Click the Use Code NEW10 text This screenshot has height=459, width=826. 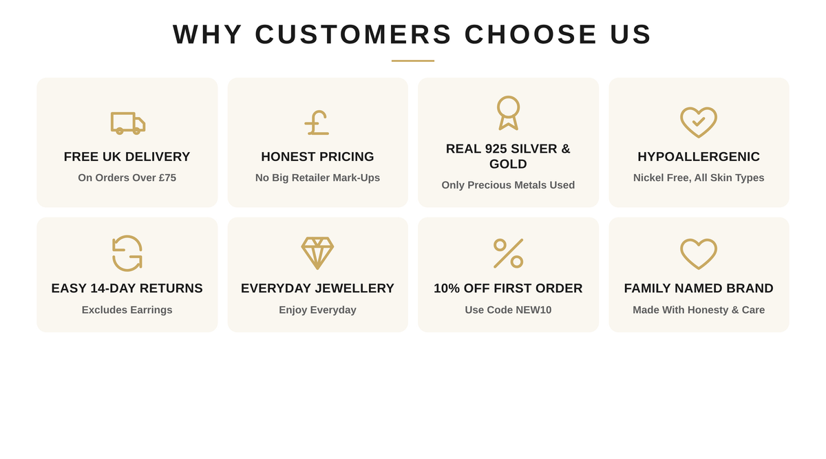pos(508,310)
